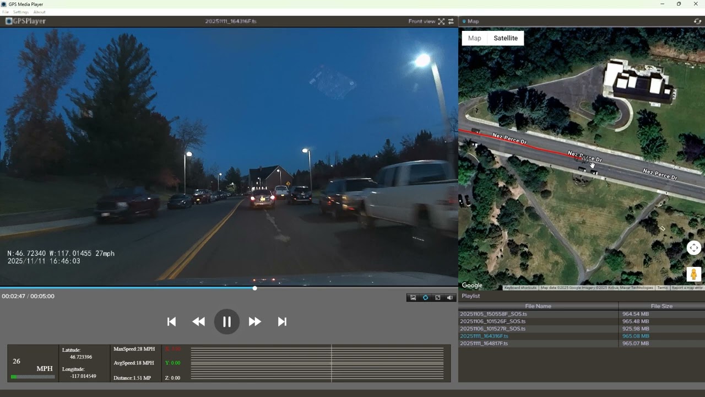Open map camera controls compass icon
Image resolution: width=705 pixels, height=397 pixels.
point(694,248)
